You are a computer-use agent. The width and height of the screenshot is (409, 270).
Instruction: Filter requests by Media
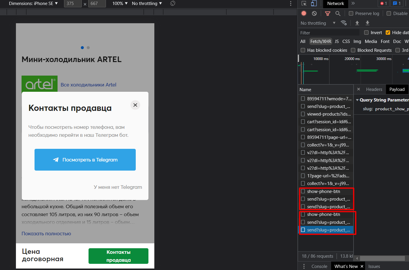[371, 41]
